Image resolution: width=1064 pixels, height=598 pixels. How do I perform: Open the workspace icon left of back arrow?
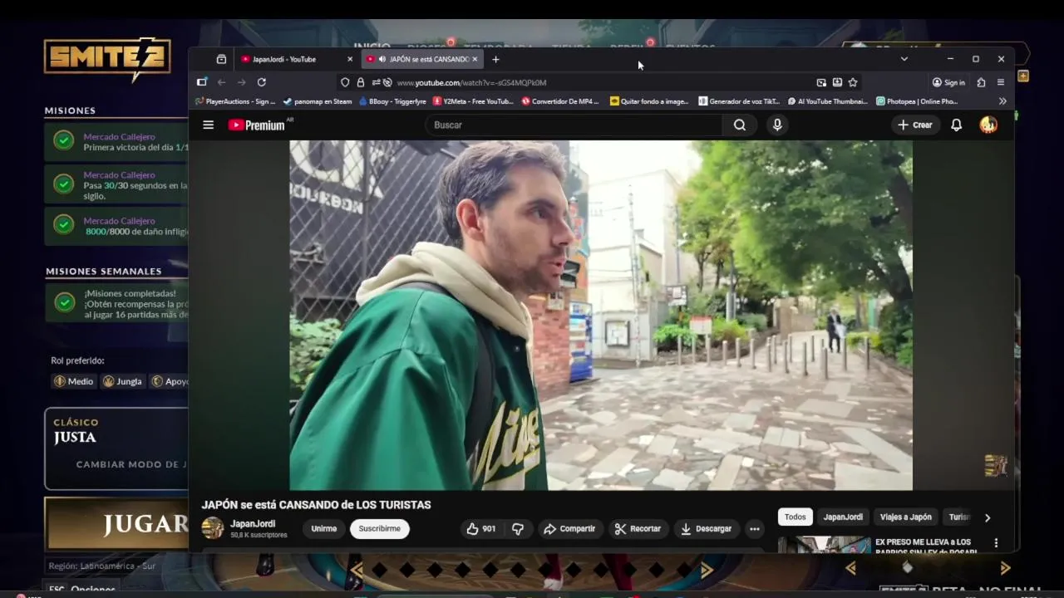[x=202, y=82]
